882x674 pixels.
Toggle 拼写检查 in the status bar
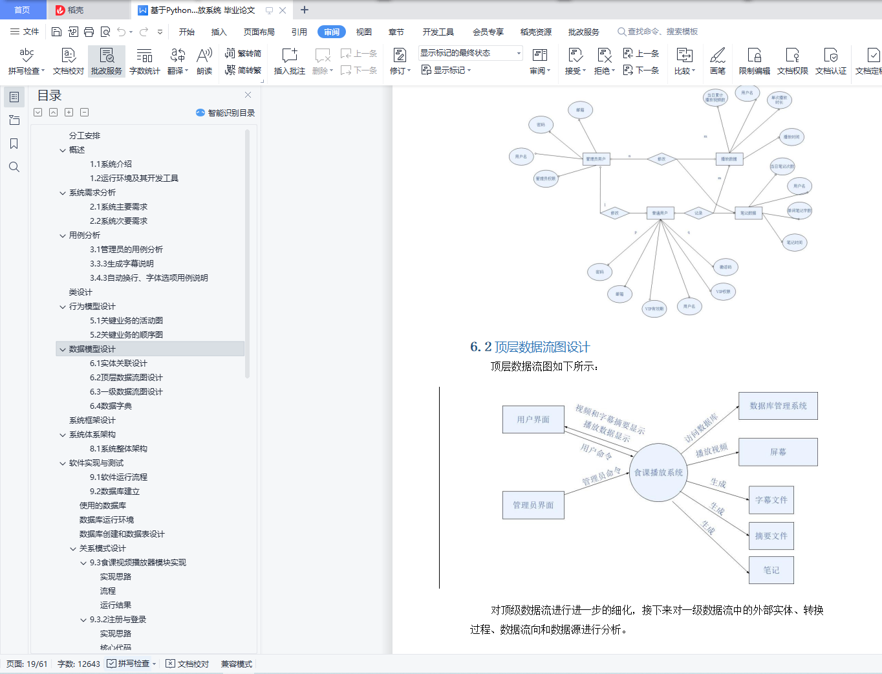pyautogui.click(x=131, y=664)
